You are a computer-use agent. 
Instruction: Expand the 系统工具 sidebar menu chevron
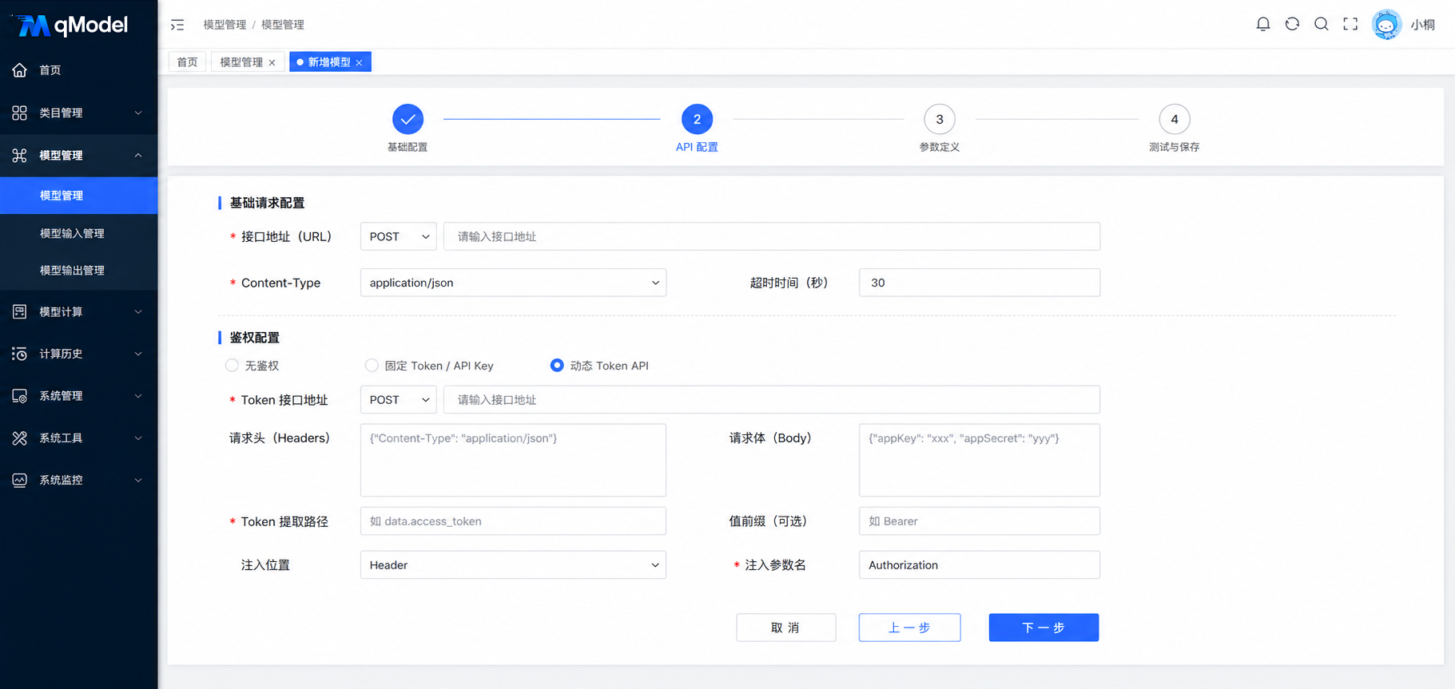(x=138, y=438)
